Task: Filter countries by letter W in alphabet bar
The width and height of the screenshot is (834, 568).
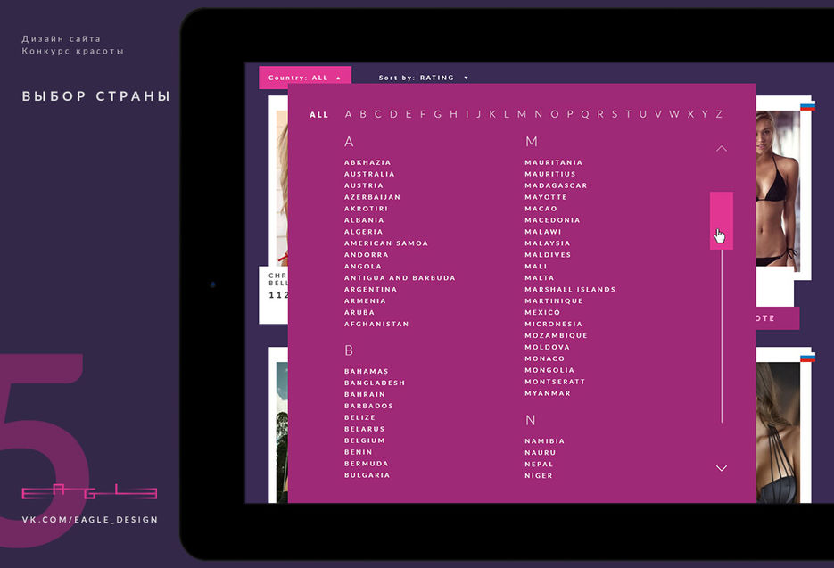Action: [674, 114]
